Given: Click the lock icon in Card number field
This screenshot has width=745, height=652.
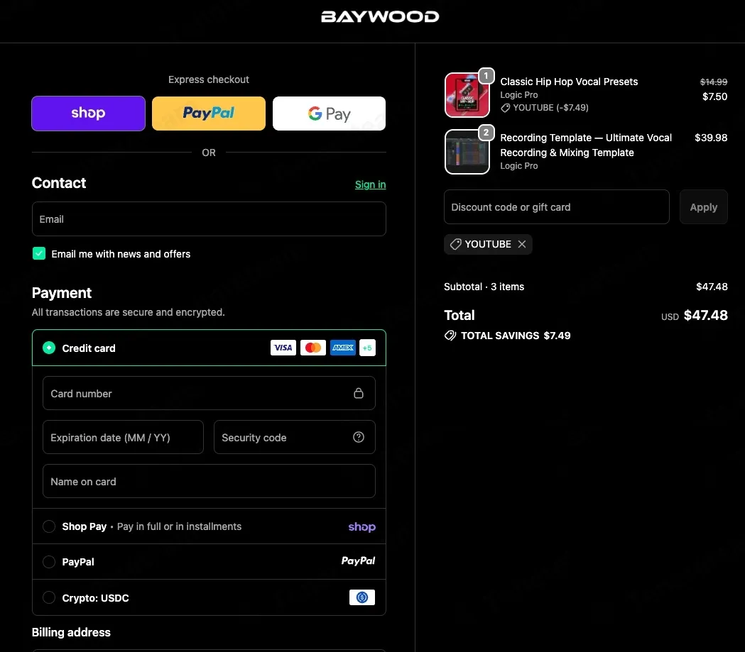Looking at the screenshot, I should 358,393.
